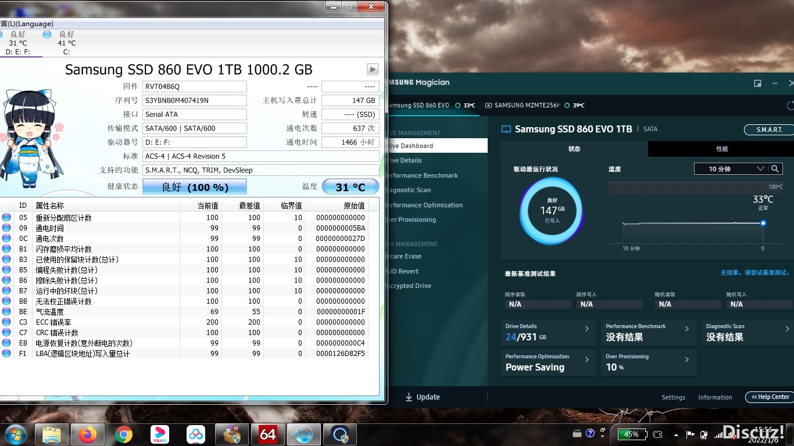This screenshot has height=446, width=794.
Task: Open Magician Settings link
Action: click(x=673, y=397)
